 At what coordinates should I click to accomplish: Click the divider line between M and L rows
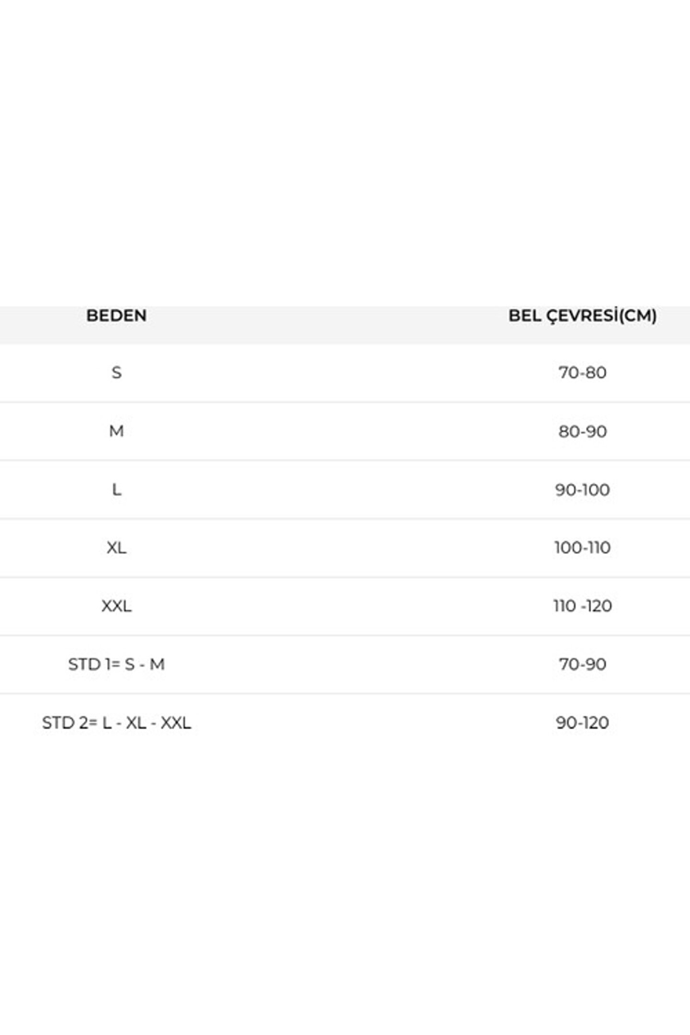(345, 460)
